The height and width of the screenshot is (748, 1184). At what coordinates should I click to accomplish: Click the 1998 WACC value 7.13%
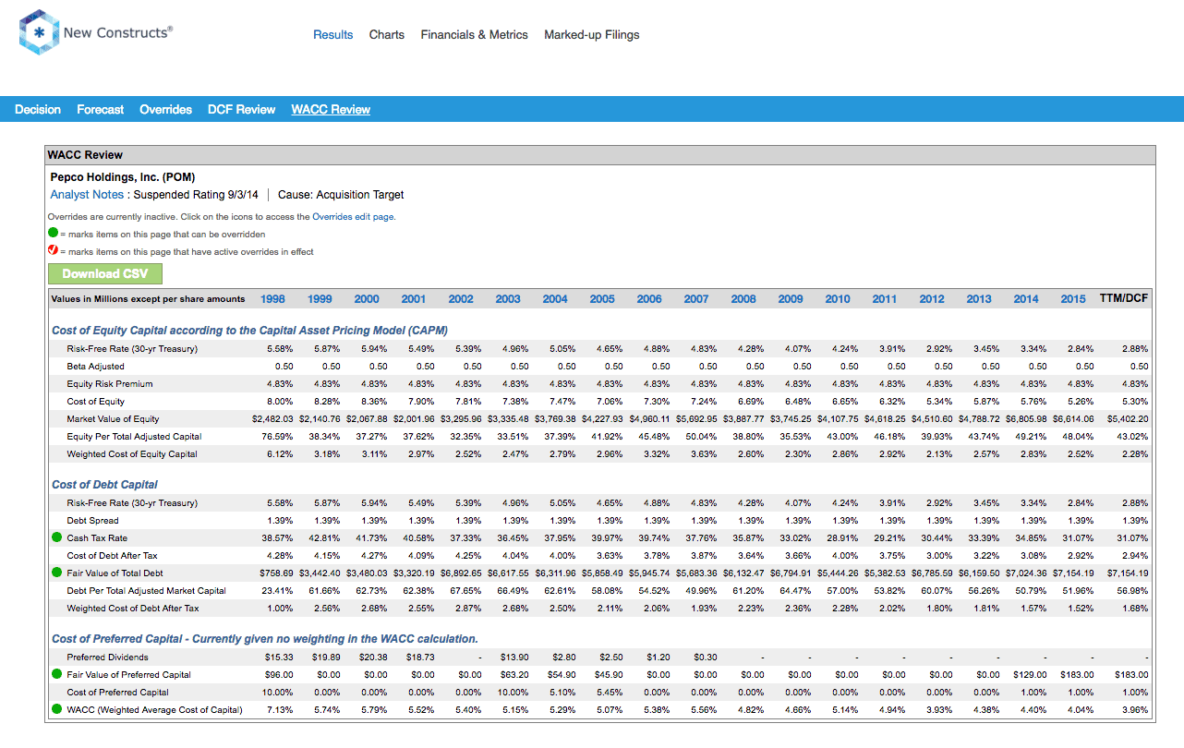pos(279,710)
